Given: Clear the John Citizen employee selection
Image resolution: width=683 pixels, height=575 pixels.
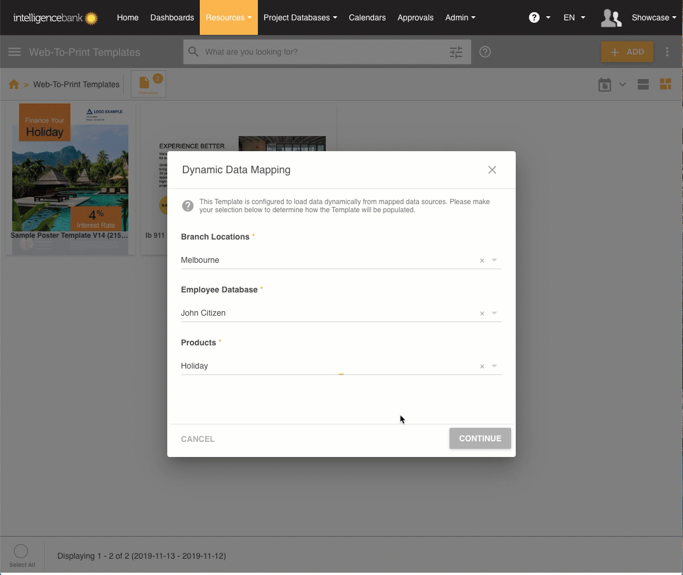Looking at the screenshot, I should 482,314.
